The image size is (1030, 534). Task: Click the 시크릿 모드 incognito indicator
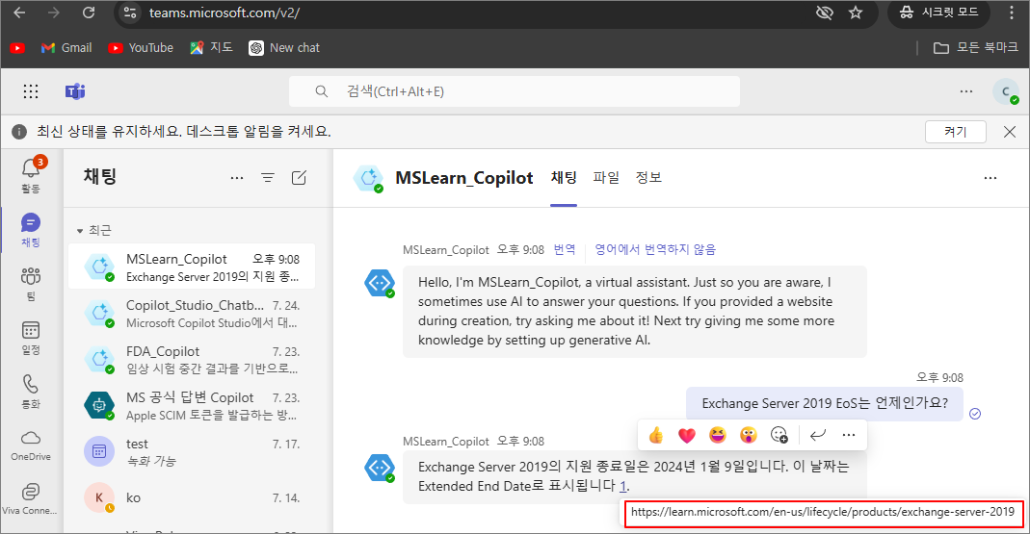pyautogui.click(x=938, y=13)
